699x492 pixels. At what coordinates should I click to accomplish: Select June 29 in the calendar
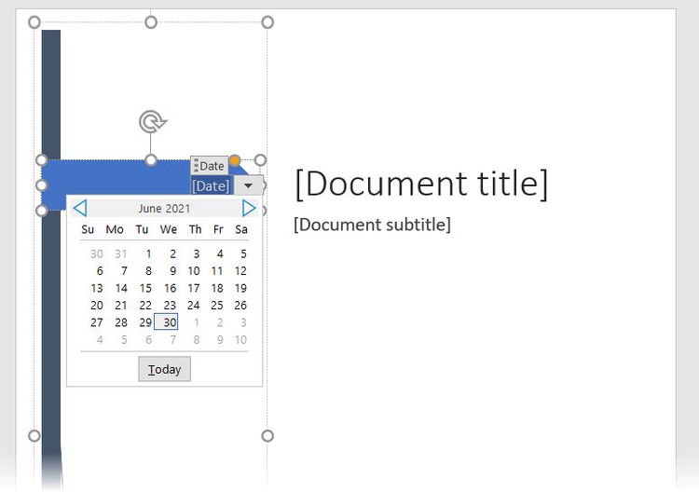point(145,322)
